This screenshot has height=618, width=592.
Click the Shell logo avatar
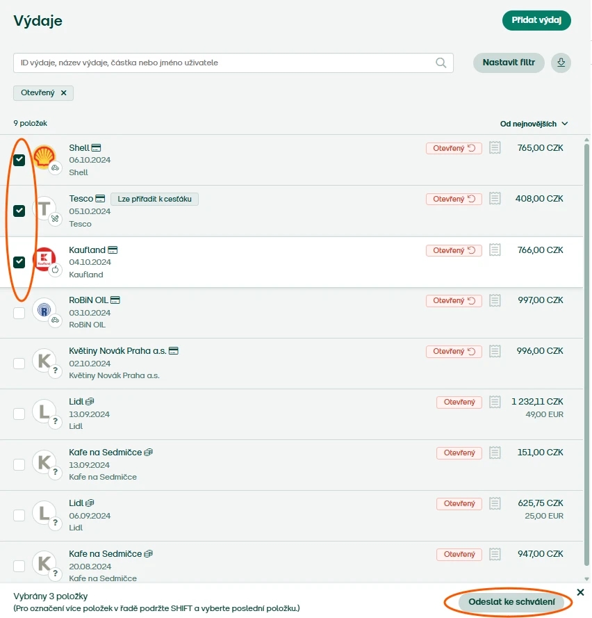coord(44,156)
